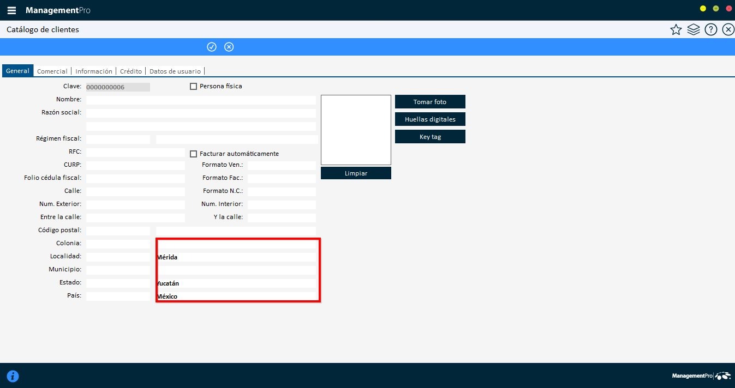
Task: Click the favorites star icon
Action: coord(676,30)
